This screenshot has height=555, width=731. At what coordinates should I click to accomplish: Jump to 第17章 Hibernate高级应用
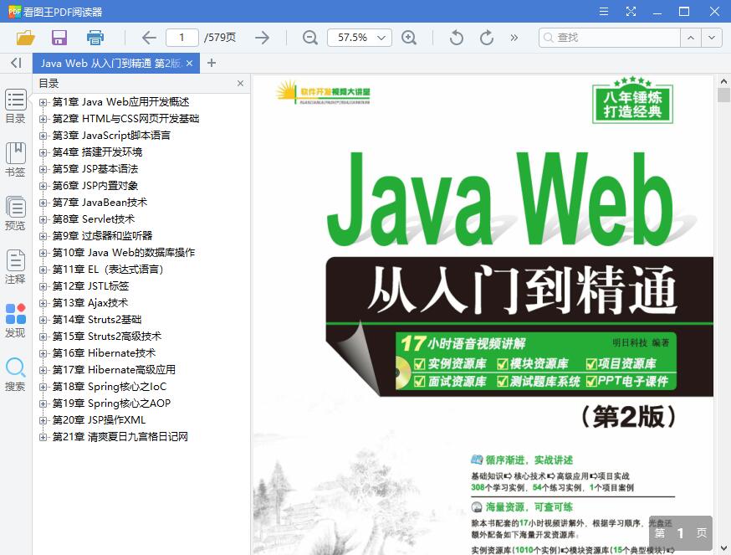114,370
